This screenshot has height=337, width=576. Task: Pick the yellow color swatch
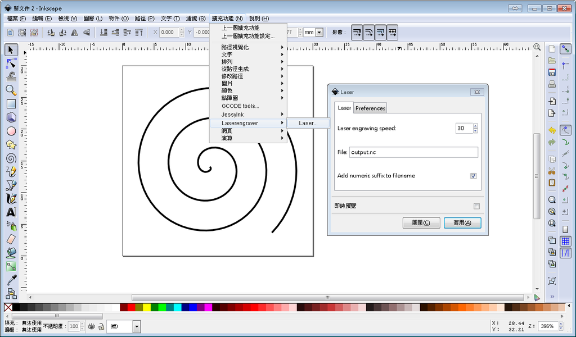pos(147,307)
